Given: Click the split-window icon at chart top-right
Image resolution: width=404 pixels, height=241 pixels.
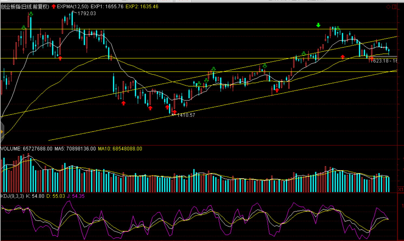Looking at the screenshot, I should [394, 7].
